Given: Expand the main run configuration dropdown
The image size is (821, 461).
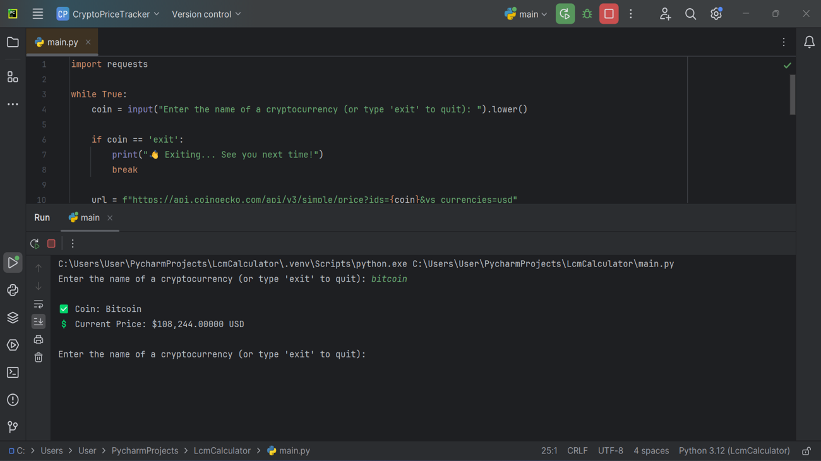Looking at the screenshot, I should 526,14.
